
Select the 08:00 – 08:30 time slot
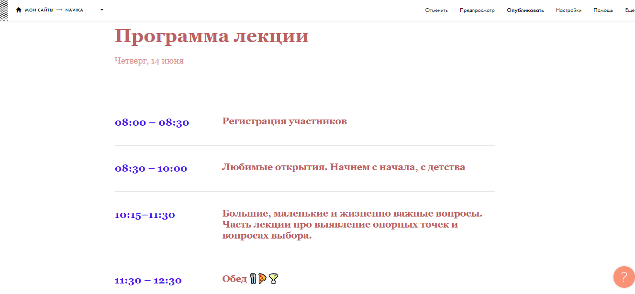tap(152, 122)
